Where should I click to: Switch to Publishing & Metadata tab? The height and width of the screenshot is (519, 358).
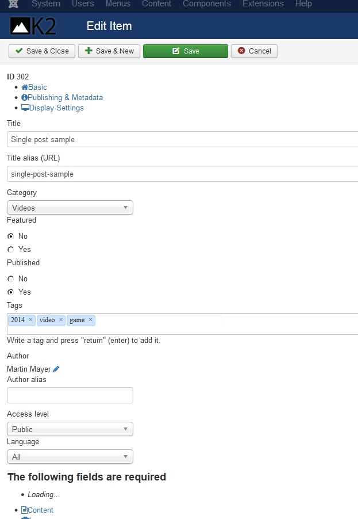[65, 98]
